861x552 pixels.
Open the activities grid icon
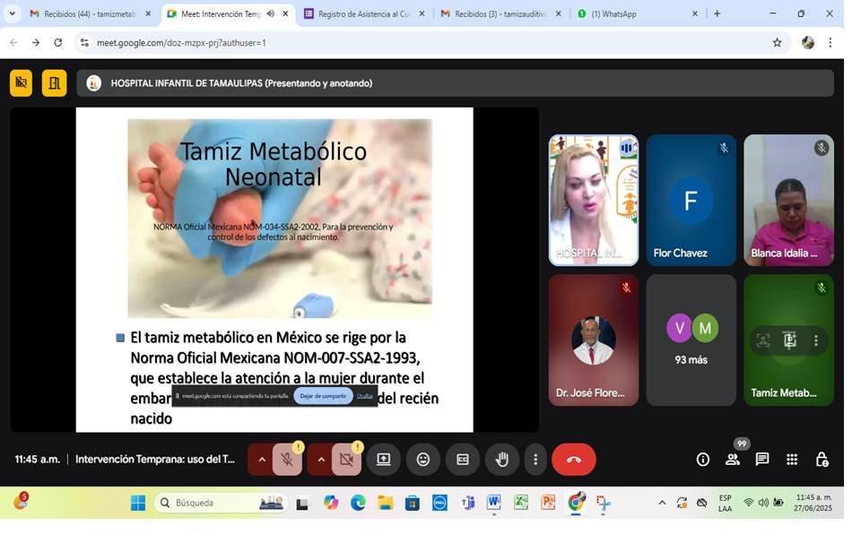[x=792, y=460]
